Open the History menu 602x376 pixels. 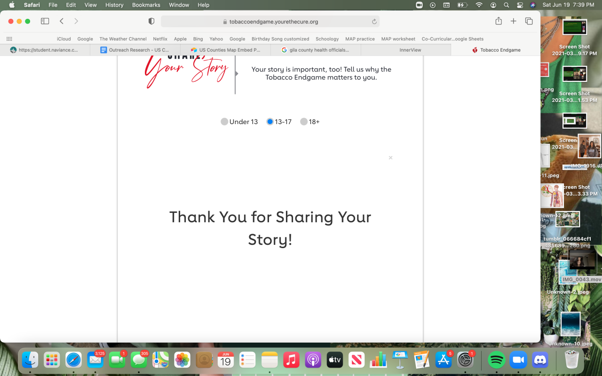point(114,5)
